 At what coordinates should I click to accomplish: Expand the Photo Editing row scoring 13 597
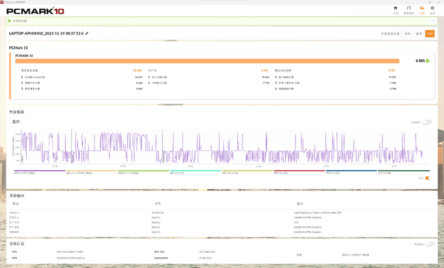click(276, 77)
